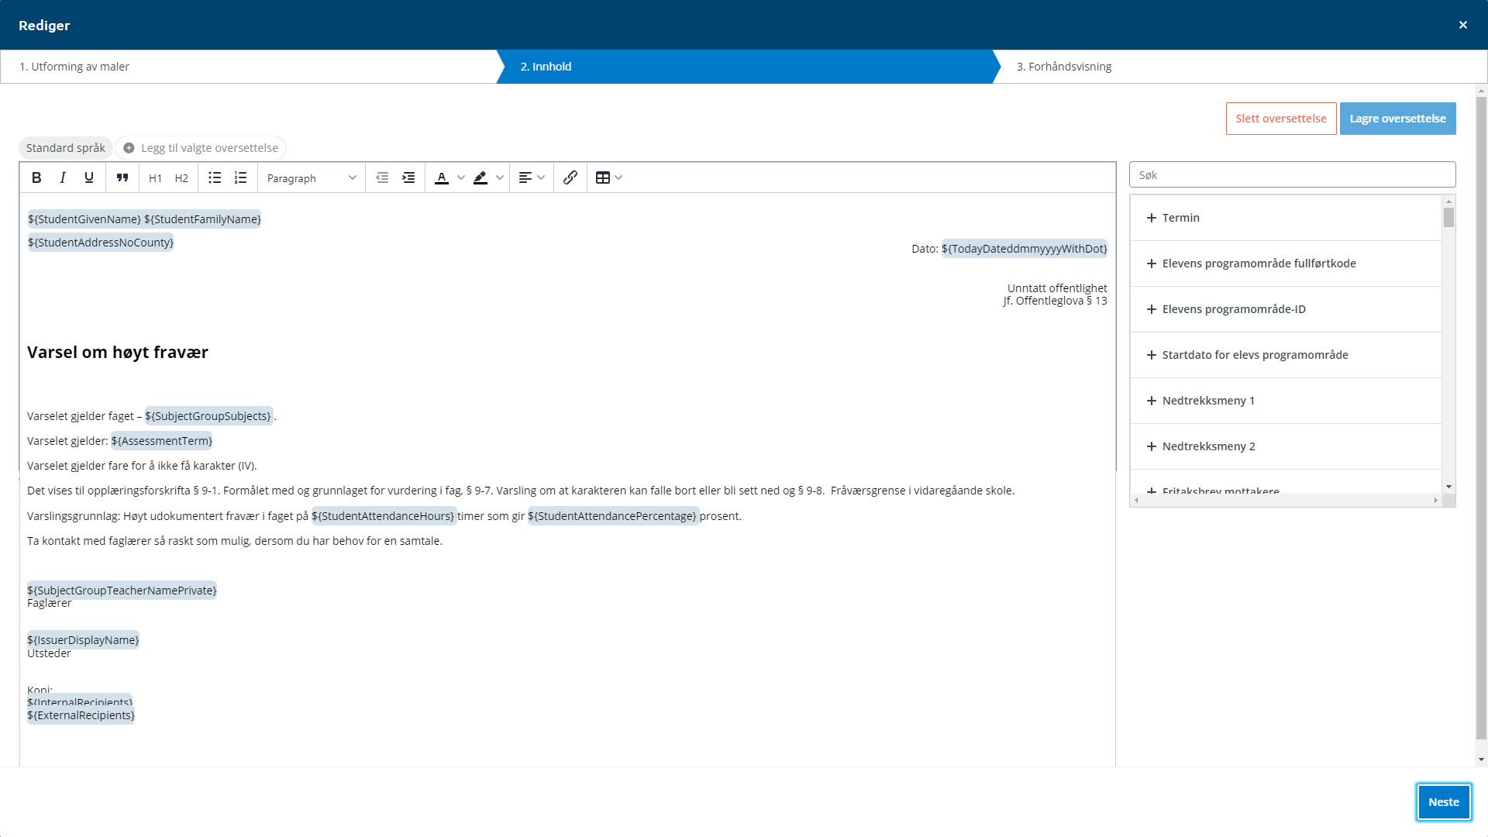
Task: Increase paragraph indent
Action: [x=408, y=177]
